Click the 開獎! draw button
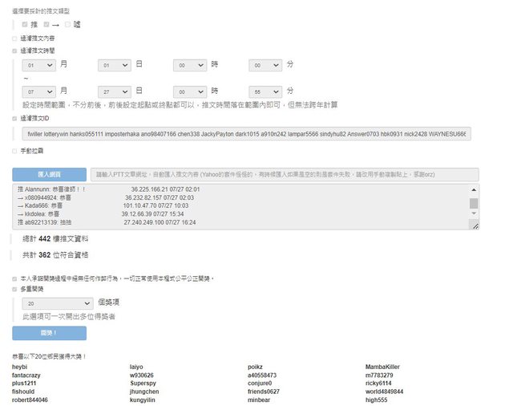Viewport: 513px width, 406px height. [x=49, y=333]
